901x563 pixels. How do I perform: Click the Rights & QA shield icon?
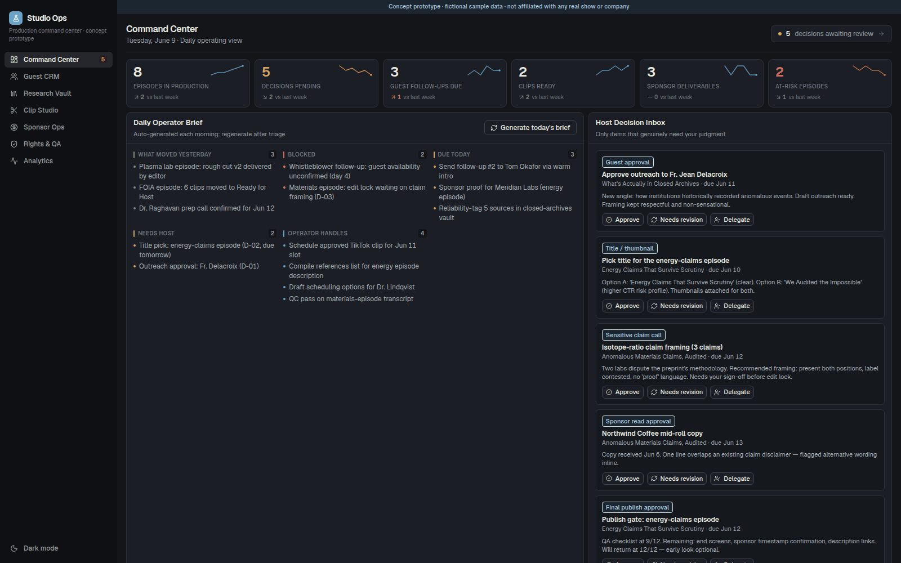click(14, 144)
